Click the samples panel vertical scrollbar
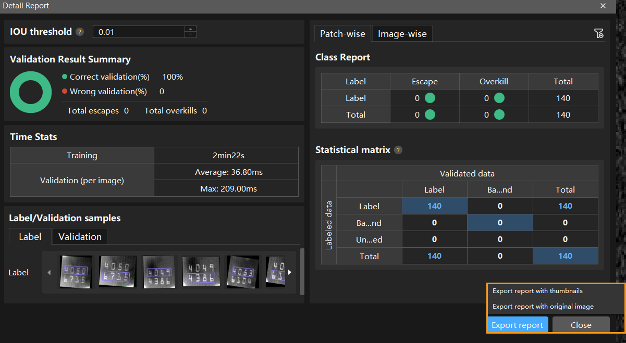 [x=302, y=271]
